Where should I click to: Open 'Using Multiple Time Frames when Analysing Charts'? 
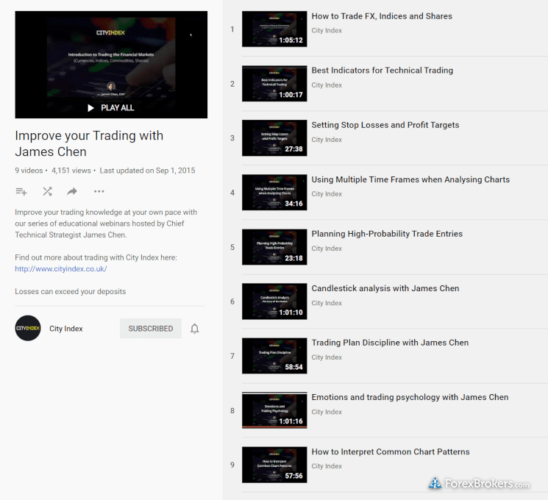pyautogui.click(x=410, y=179)
